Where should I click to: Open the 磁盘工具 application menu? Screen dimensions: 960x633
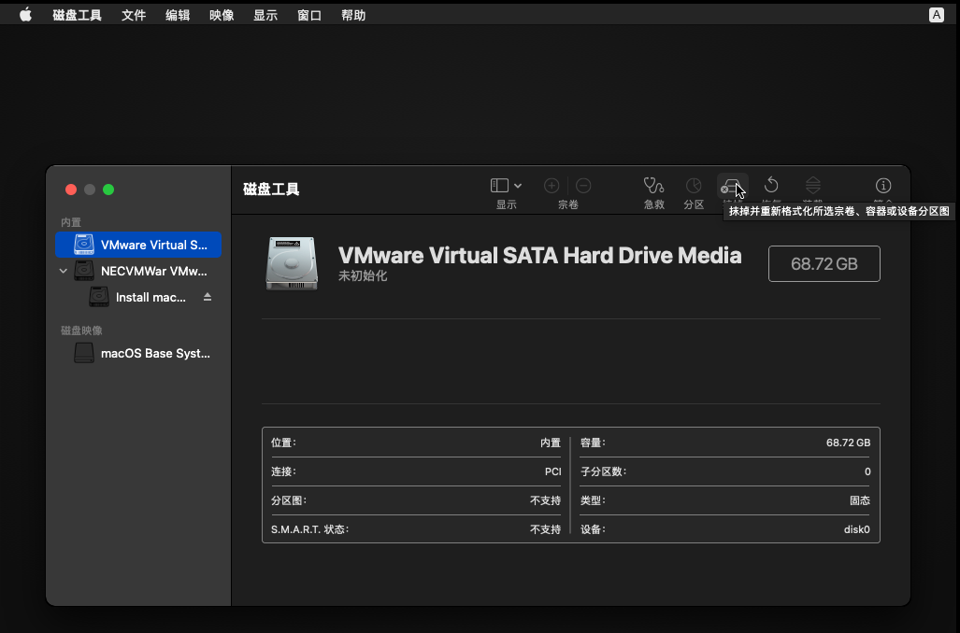pyautogui.click(x=78, y=15)
